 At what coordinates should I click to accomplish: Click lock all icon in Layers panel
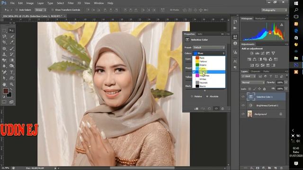point(264,89)
